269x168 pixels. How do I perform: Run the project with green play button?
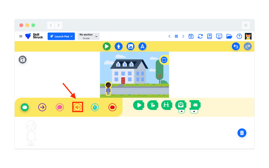coord(106,46)
